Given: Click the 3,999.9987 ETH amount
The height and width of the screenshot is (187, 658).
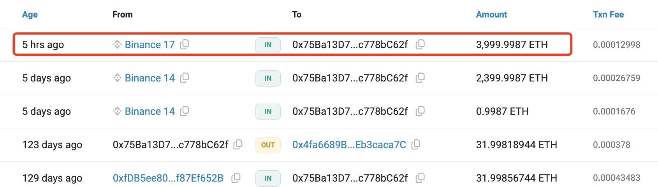Looking at the screenshot, I should 512,45.
